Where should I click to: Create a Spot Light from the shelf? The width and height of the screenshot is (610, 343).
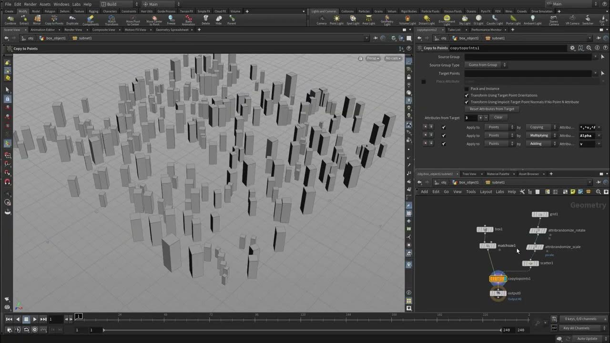(x=353, y=20)
